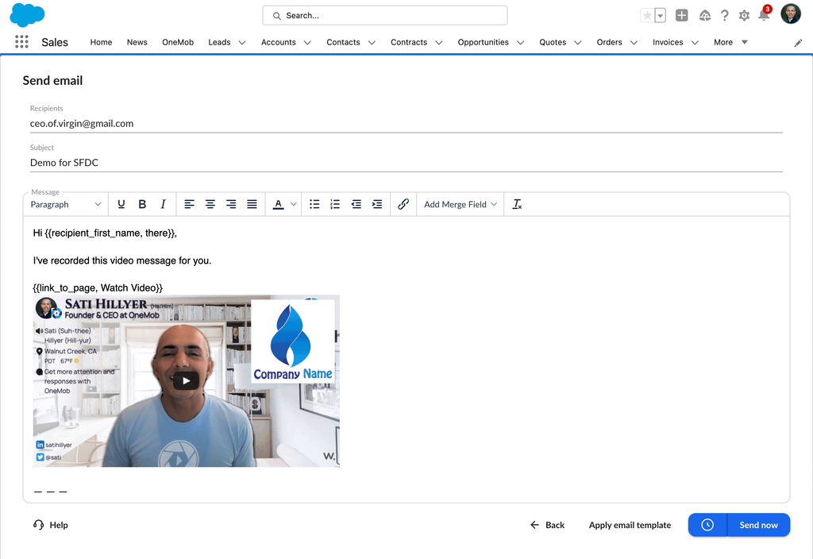Viewport: 813px width, 559px height.
Task: Open the text color picker
Action: point(284,204)
